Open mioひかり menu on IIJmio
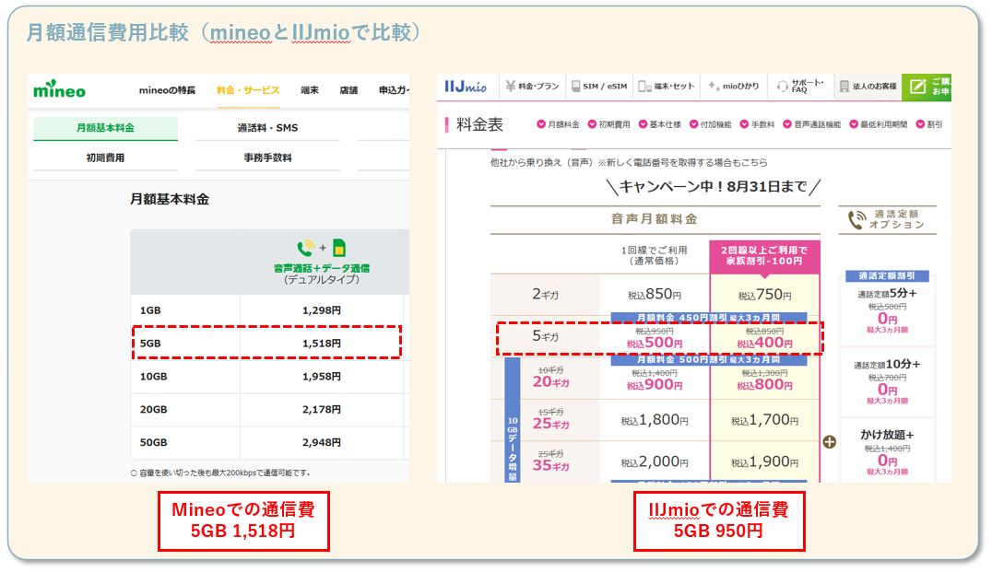This screenshot has height=572, width=992. 734,86
